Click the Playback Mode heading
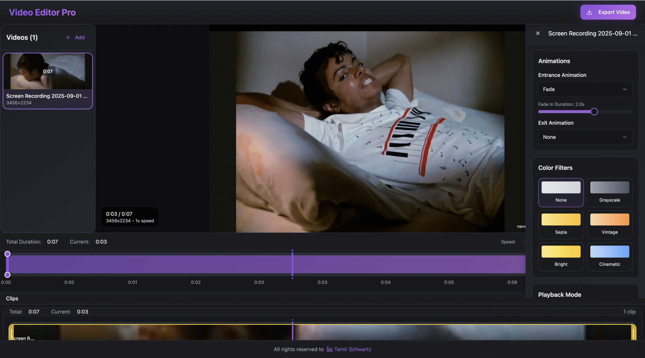Screen dimensions: 645x358 click(560, 295)
